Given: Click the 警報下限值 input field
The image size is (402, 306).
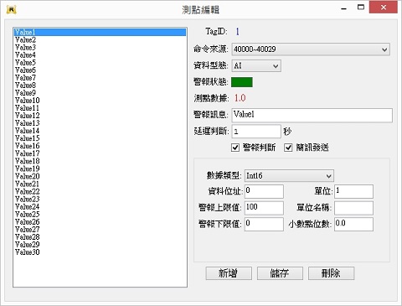Looking at the screenshot, I should tap(264, 224).
